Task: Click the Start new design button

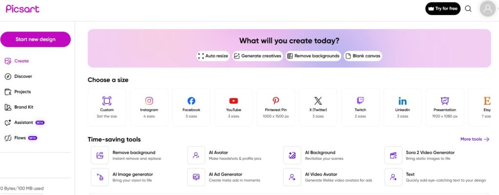Action: tap(36, 39)
